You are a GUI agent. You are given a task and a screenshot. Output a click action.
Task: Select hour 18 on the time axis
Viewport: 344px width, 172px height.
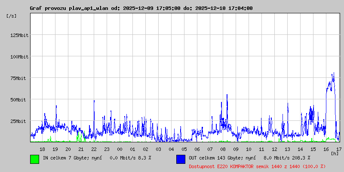pos(42,149)
